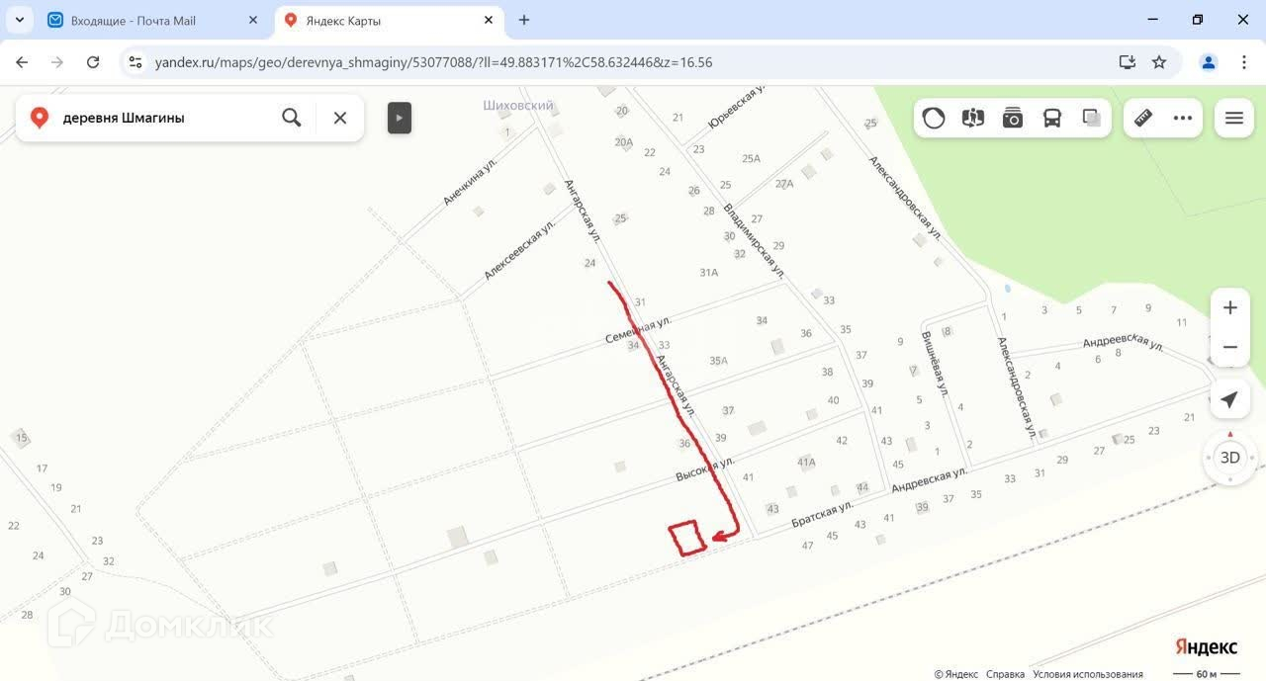
Task: Click the photos camera icon
Action: point(1013,118)
